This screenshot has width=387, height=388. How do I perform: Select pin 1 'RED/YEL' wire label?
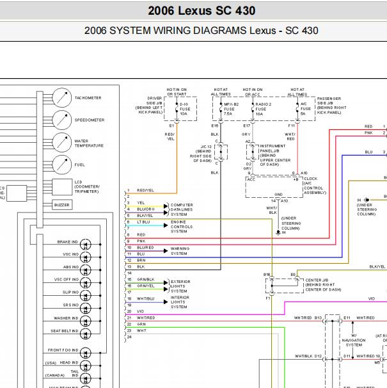pos(145,190)
